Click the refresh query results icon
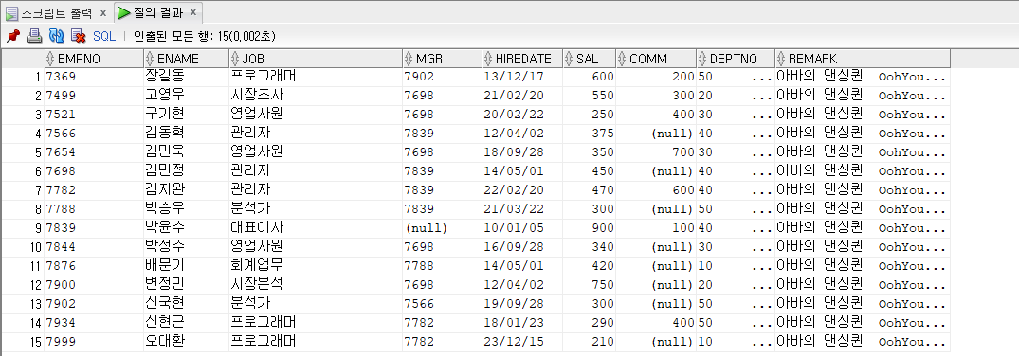1019x356 pixels. point(57,36)
